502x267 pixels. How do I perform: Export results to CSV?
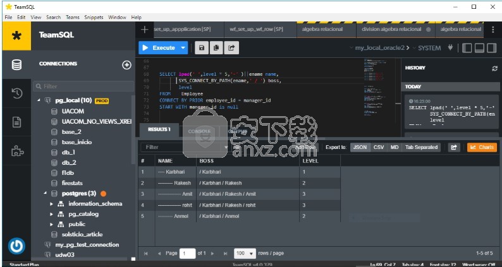[379, 147]
